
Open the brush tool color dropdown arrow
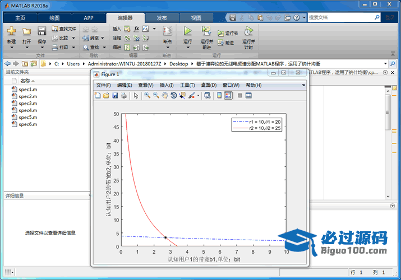pos(198,96)
